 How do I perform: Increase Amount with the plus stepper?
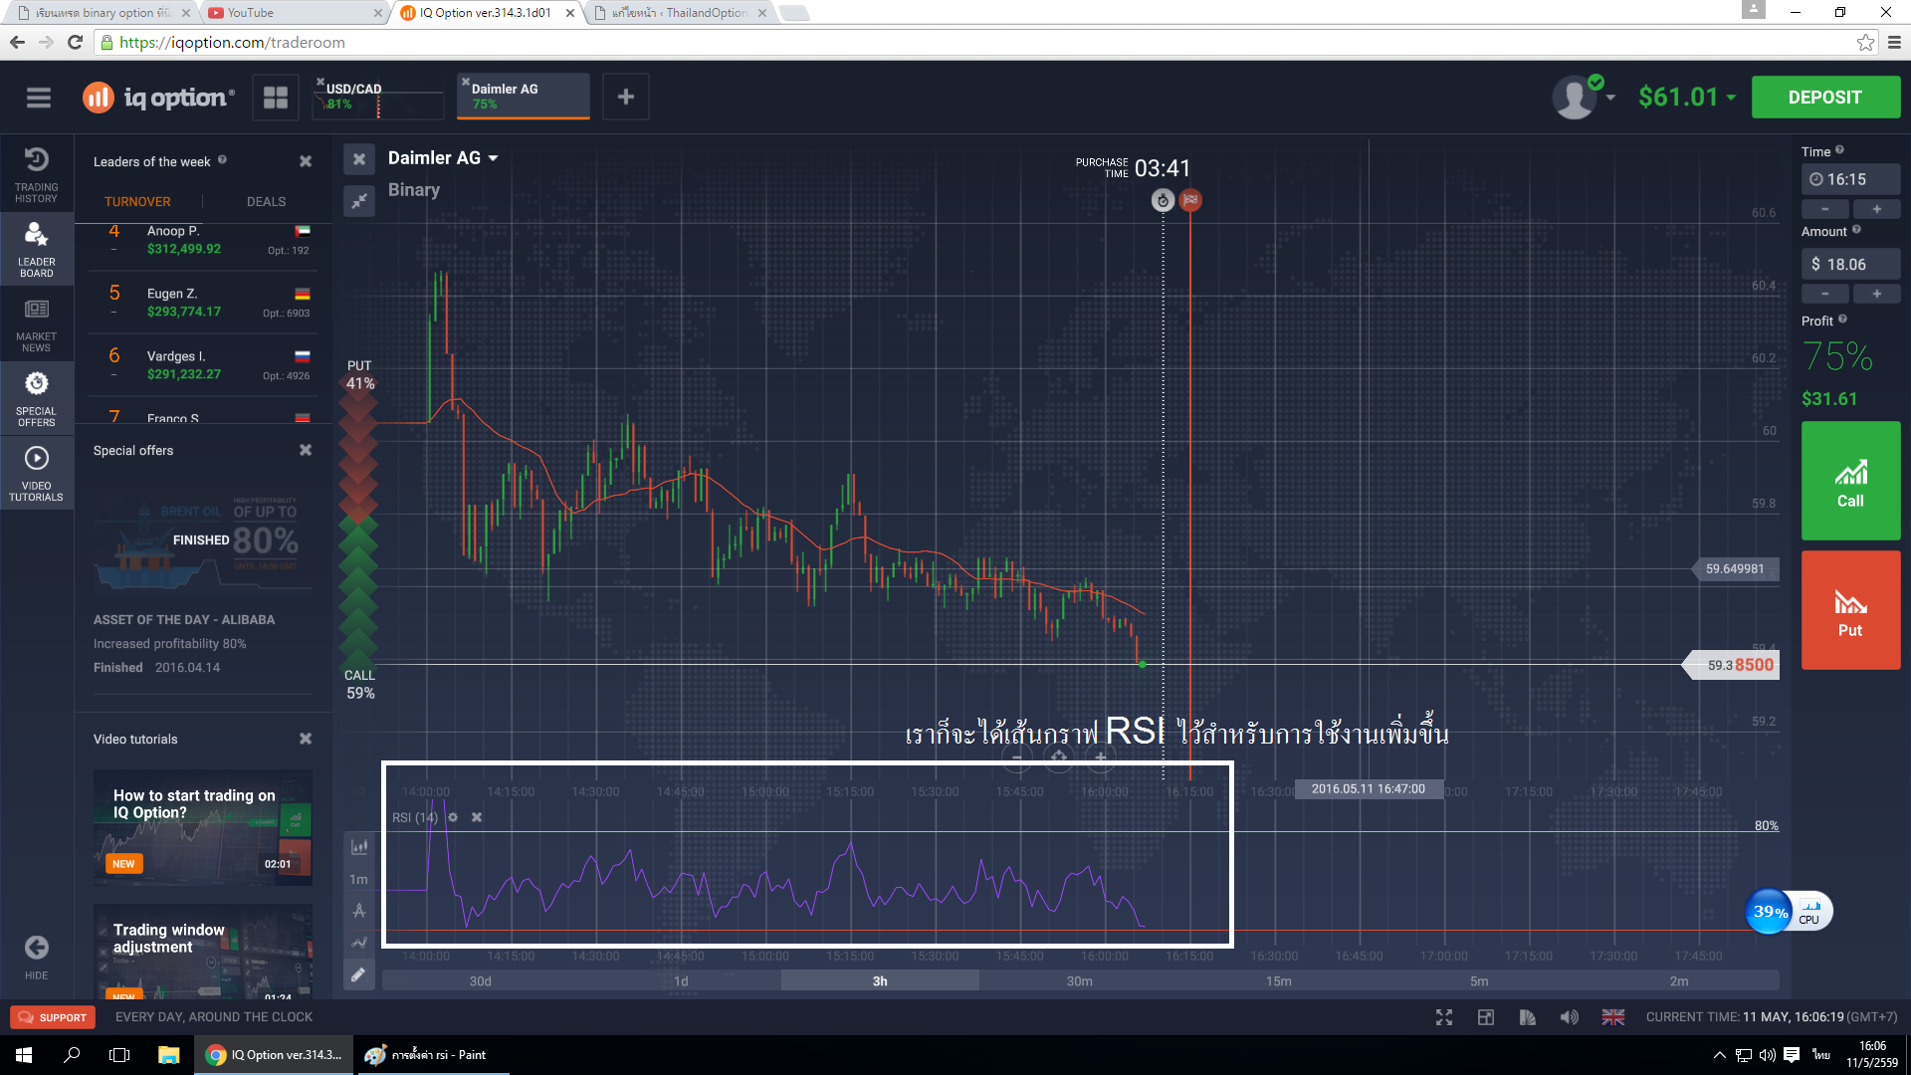[x=1876, y=294]
